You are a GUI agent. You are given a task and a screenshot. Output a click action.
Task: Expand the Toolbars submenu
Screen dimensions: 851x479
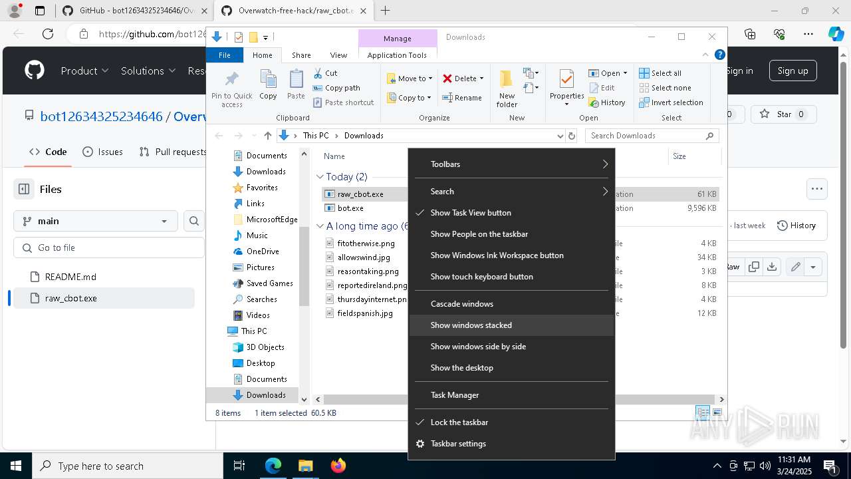click(x=511, y=164)
